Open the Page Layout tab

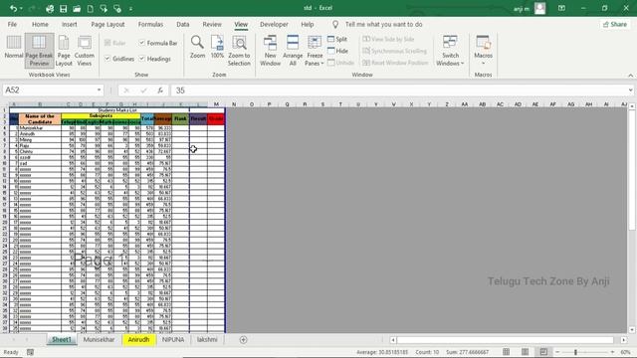107,24
